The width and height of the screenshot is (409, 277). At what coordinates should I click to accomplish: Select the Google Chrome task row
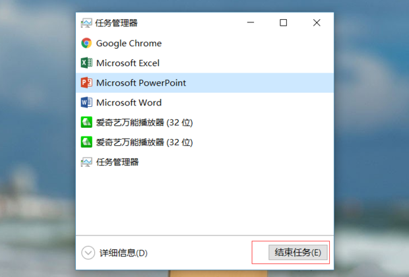click(204, 43)
